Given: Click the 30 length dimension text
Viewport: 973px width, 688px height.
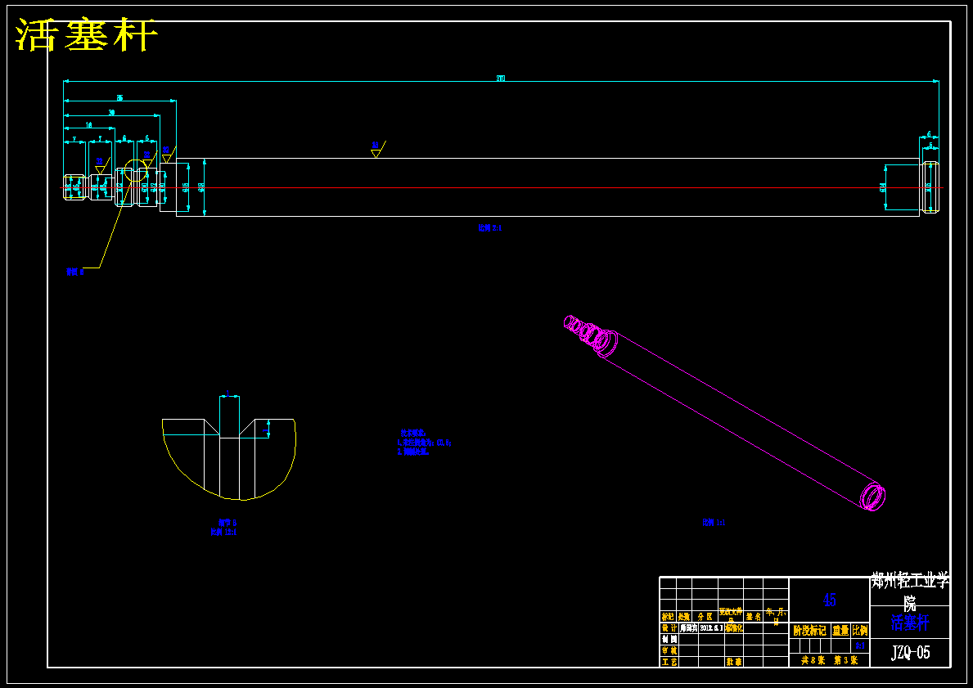Looking at the screenshot, I should point(111,113).
